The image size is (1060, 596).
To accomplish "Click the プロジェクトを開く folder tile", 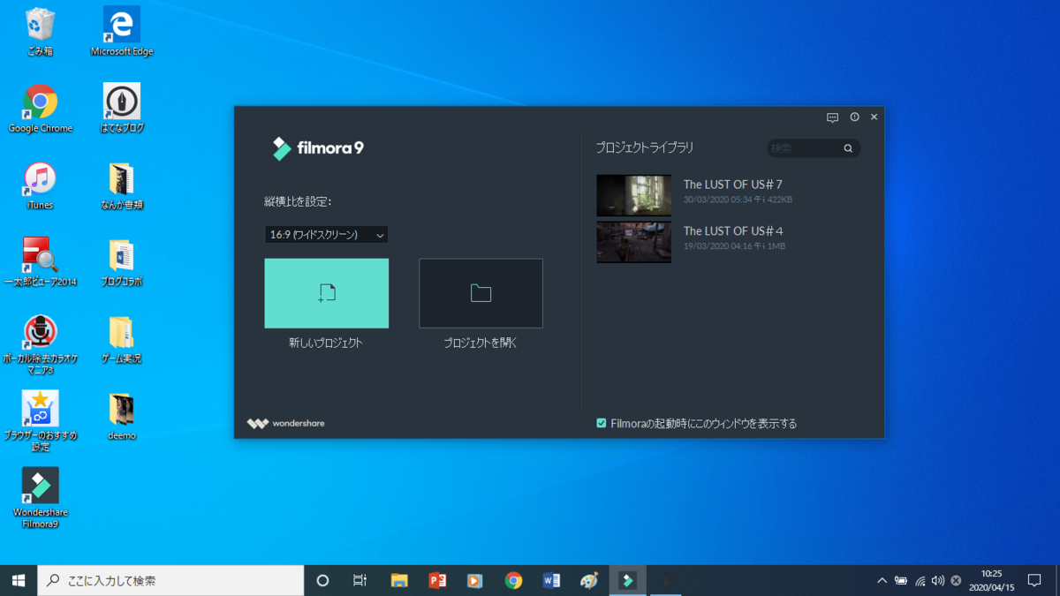I will (x=481, y=293).
